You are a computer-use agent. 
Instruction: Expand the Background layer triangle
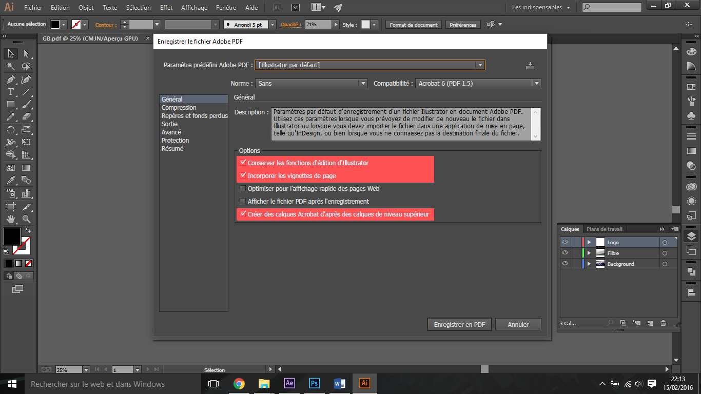[x=589, y=264]
